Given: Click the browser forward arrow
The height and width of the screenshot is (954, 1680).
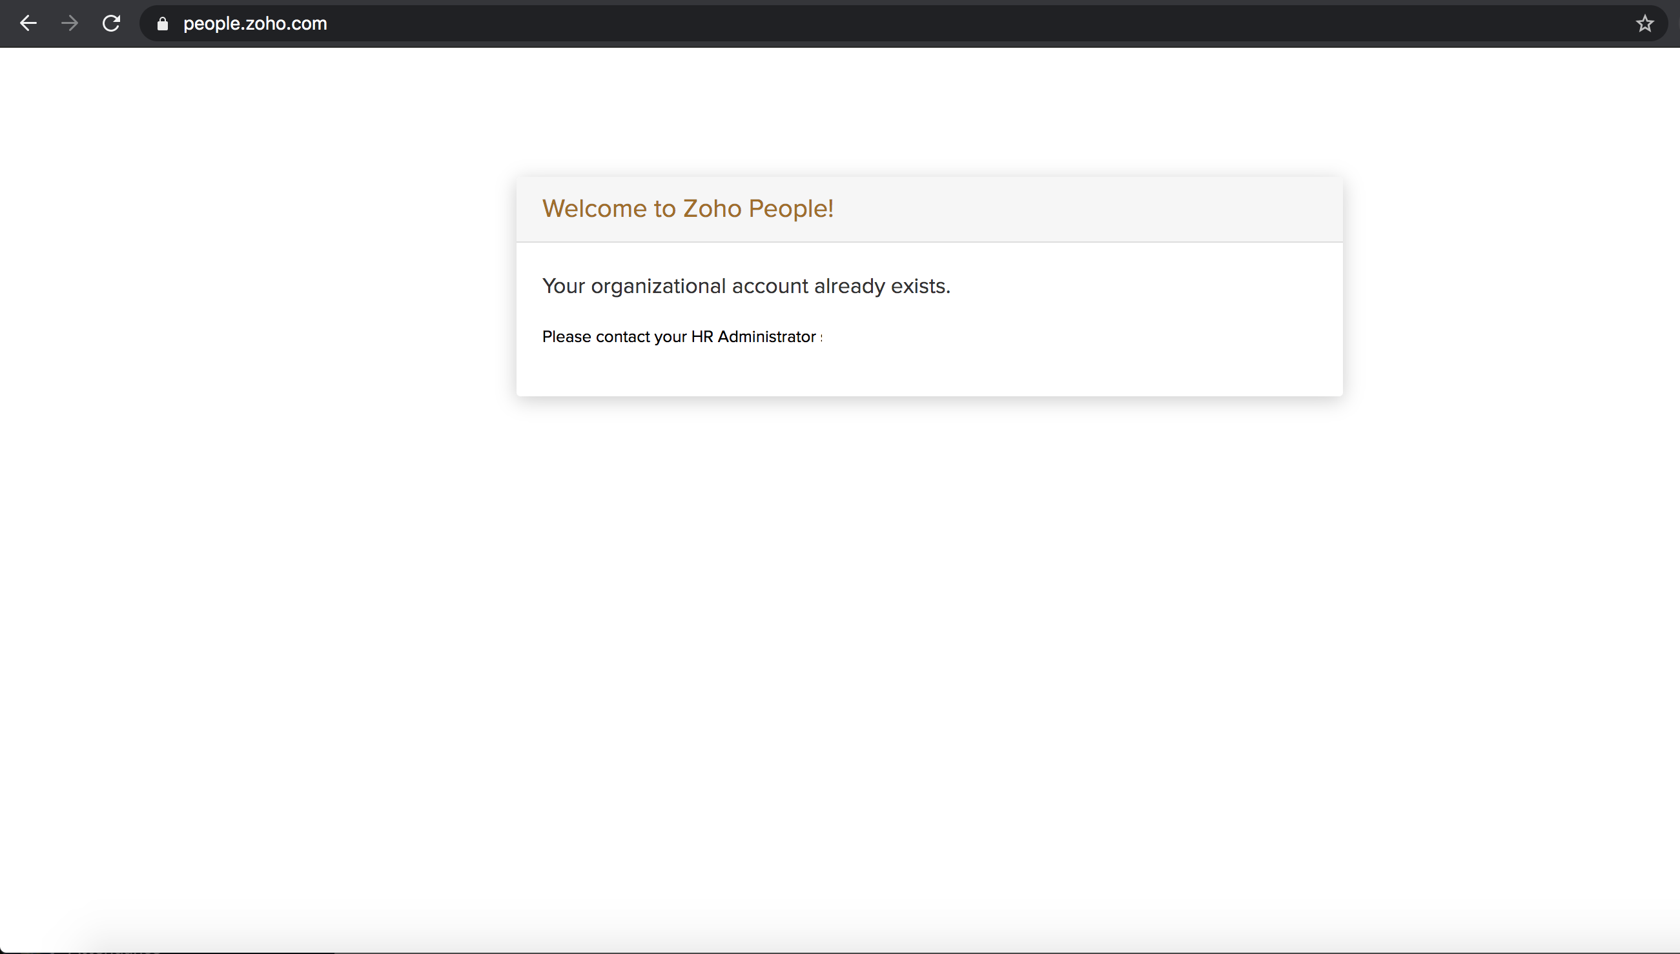Looking at the screenshot, I should [70, 24].
